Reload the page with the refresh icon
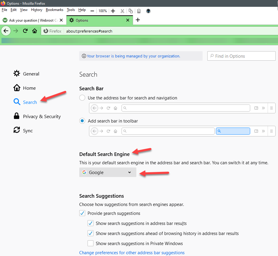This screenshot has height=256, width=278. click(x=25, y=31)
